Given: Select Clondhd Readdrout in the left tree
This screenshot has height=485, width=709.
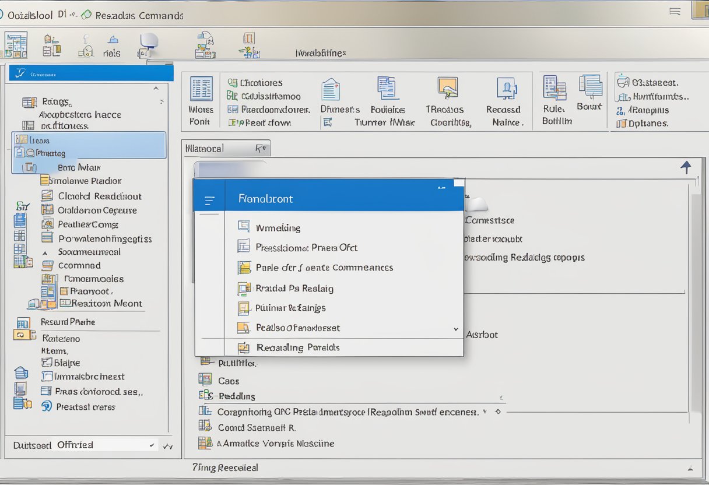Looking at the screenshot, I should 100,196.
